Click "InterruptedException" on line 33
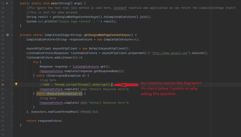This screenshot has height=137, width=241. pos(64,76)
